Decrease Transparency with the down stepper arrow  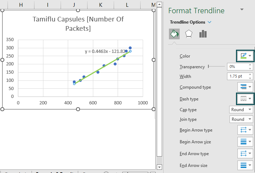(250, 68)
